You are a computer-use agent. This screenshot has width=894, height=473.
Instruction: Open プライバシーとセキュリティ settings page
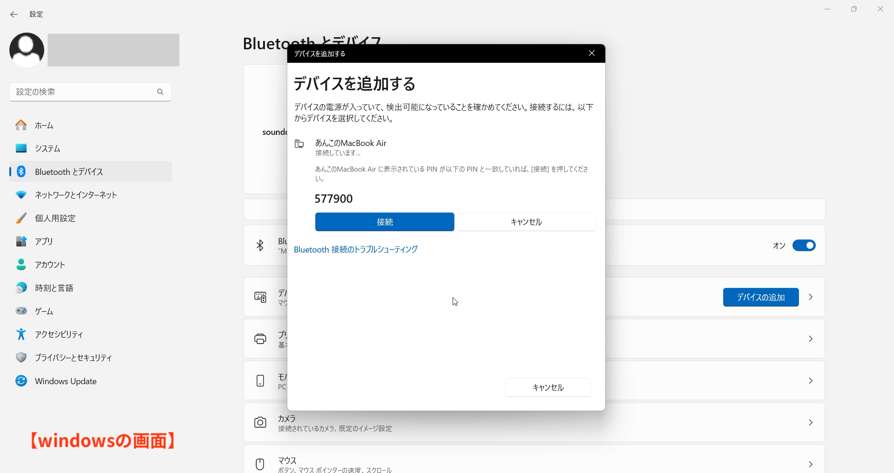pyautogui.click(x=90, y=358)
